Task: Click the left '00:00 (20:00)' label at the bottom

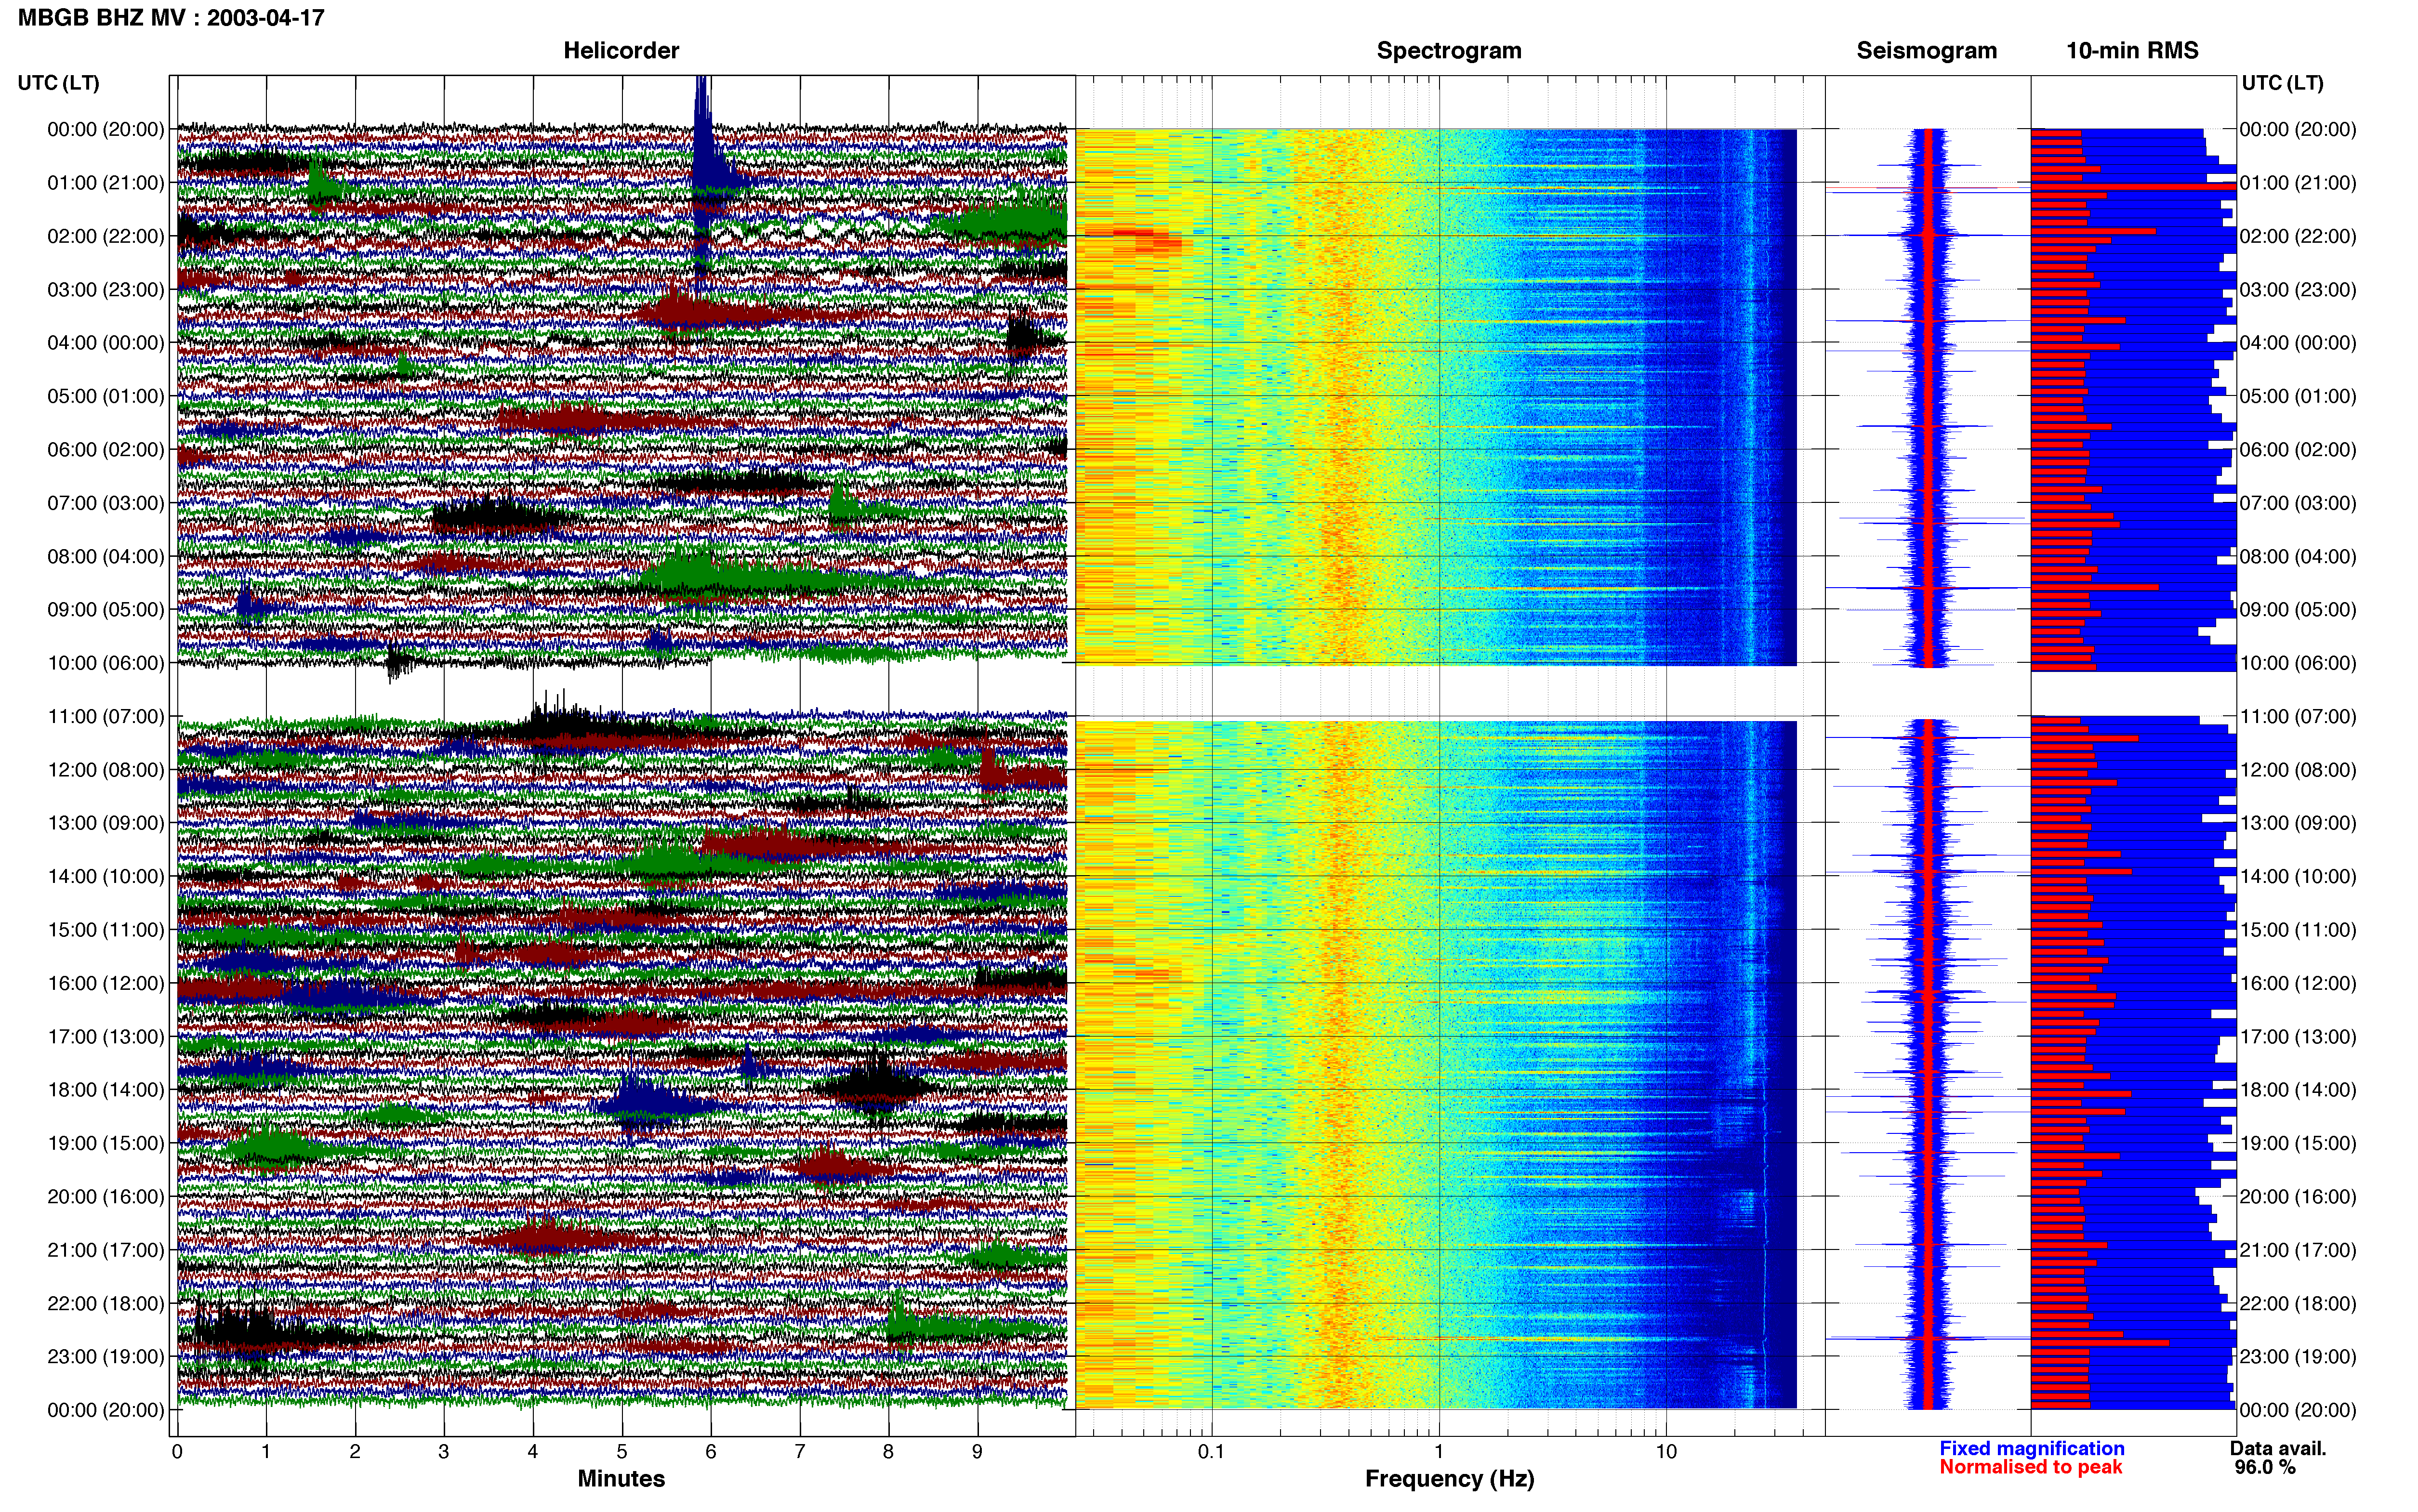Action: [105, 1410]
